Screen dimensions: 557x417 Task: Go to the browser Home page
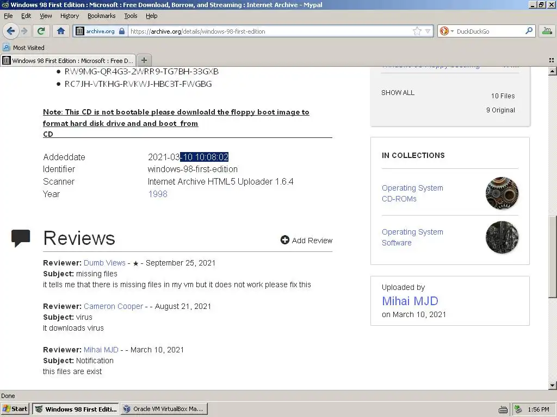tap(61, 31)
